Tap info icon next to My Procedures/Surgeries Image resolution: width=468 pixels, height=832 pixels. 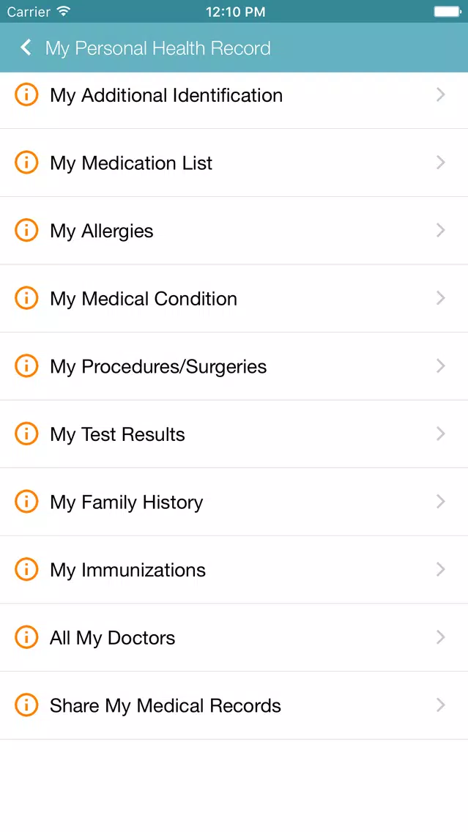pos(26,365)
